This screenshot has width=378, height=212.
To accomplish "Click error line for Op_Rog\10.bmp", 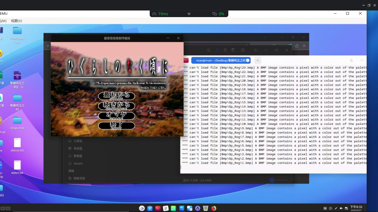I will tap(274, 124).
